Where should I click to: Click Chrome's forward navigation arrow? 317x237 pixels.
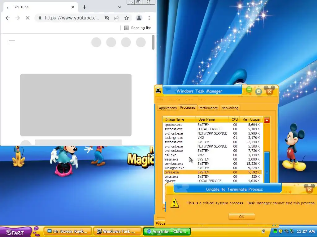tap(18, 18)
